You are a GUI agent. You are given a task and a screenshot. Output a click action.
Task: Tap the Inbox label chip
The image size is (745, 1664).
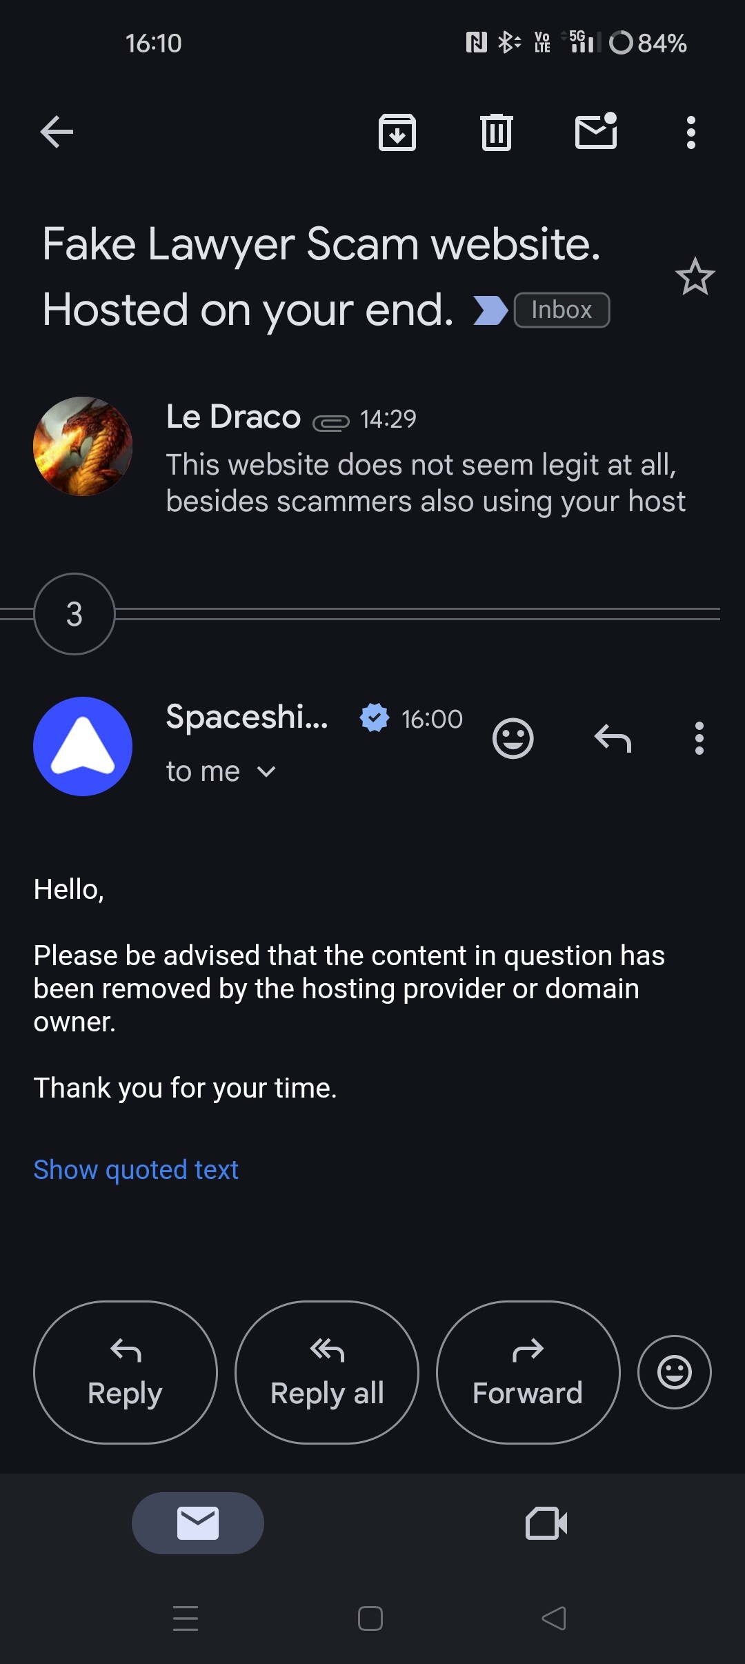click(x=562, y=310)
